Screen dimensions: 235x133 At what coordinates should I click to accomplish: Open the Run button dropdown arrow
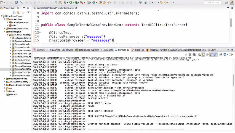[73, 2]
